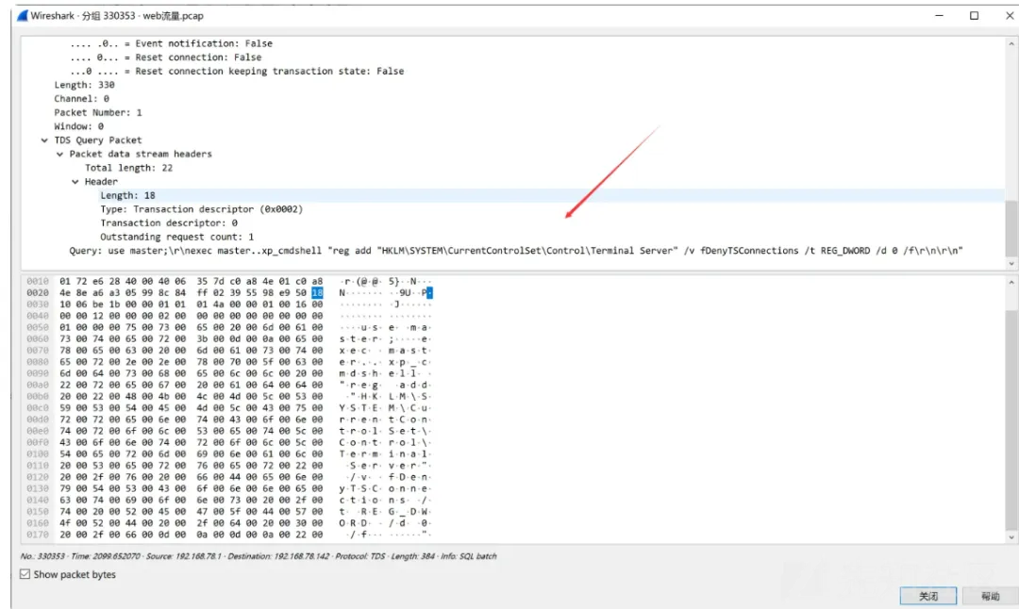This screenshot has width=1019, height=609.
Task: Select the 'Length: 330' row
Action: click(513, 85)
